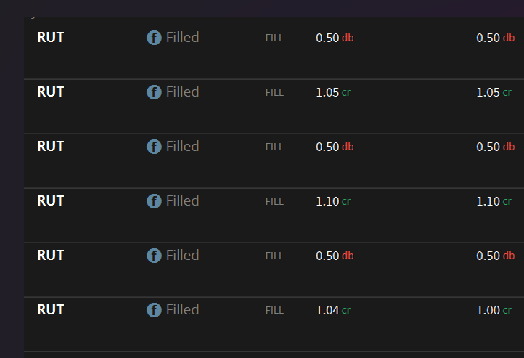Viewport: 524px width, 358px height.
Task: Click the 1.00 cr fill price
Action: 494,311
